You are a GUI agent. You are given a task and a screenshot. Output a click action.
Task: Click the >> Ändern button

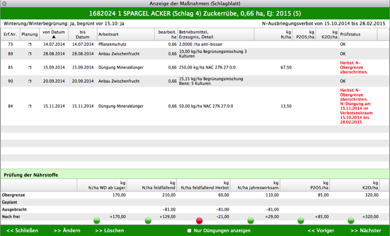pyautogui.click(x=68, y=231)
